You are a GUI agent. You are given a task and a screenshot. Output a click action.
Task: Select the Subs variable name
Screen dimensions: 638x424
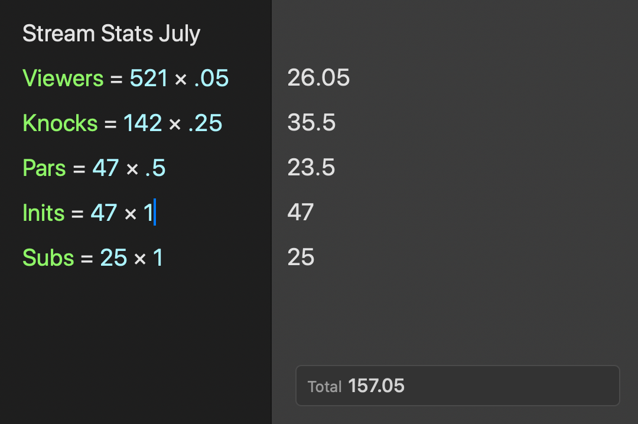48,257
